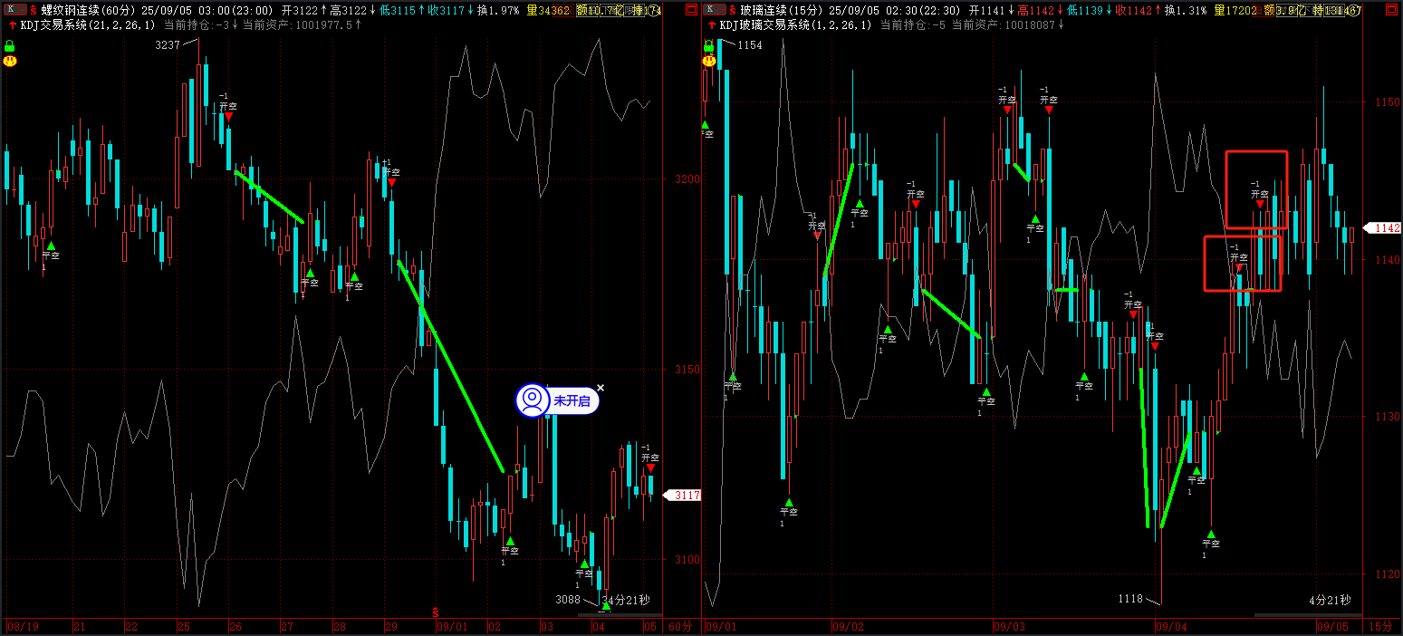1403x636 pixels.
Task: Click the horizontal scrollbar under rebar chart
Action: [620, 615]
